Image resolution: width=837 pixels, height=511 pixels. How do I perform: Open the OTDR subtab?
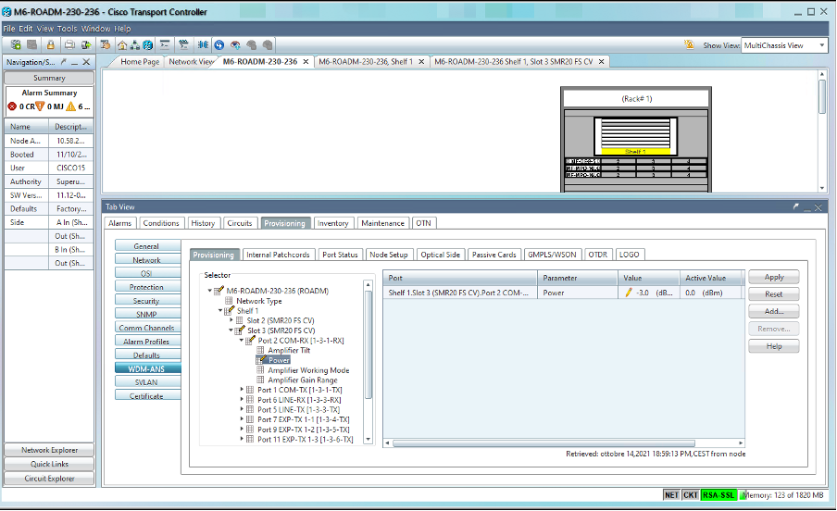(598, 255)
